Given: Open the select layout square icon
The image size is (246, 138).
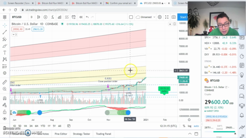Looking at the screenshot, I should pos(131,17).
